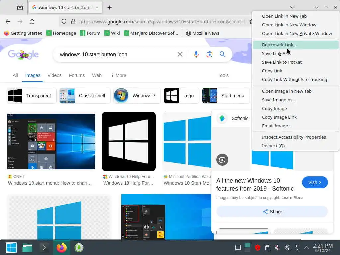Open the black Windows logo thumbnail

coord(129,141)
